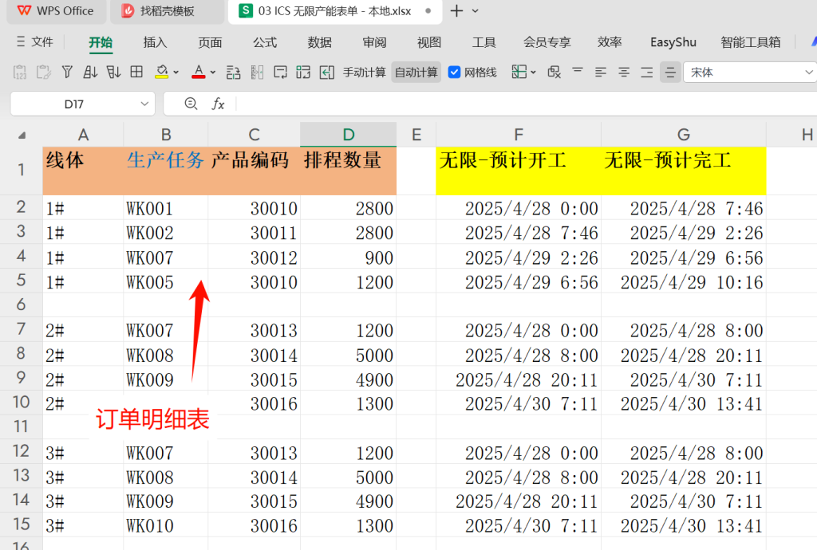Screen dimensions: 817x550
Task: Click header cell 排程数量
Action: click(349, 171)
